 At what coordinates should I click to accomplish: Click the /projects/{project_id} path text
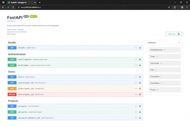[29, 118]
